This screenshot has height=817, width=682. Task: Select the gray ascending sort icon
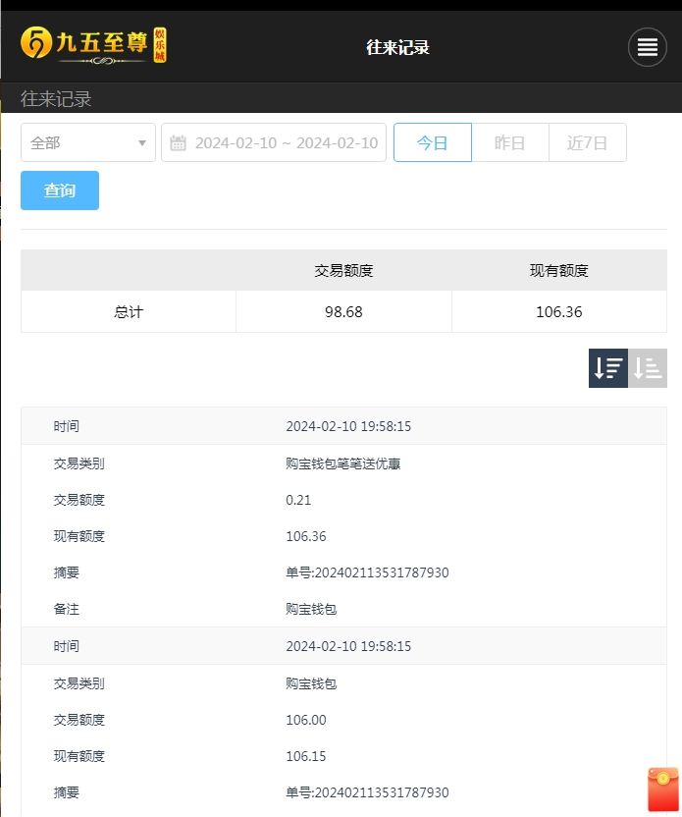pos(648,368)
